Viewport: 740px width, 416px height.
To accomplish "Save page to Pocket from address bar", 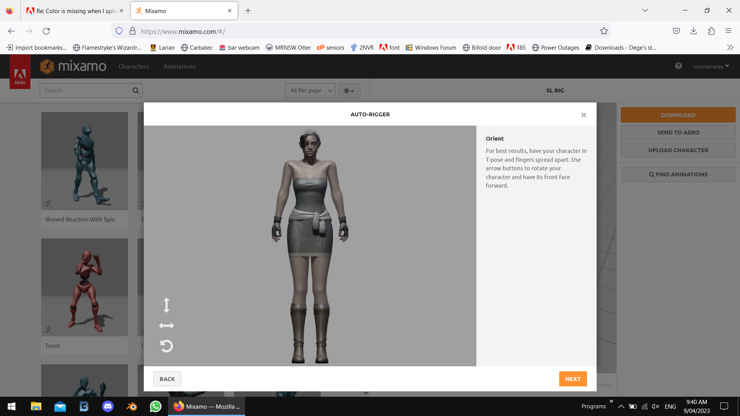I will coord(676,31).
